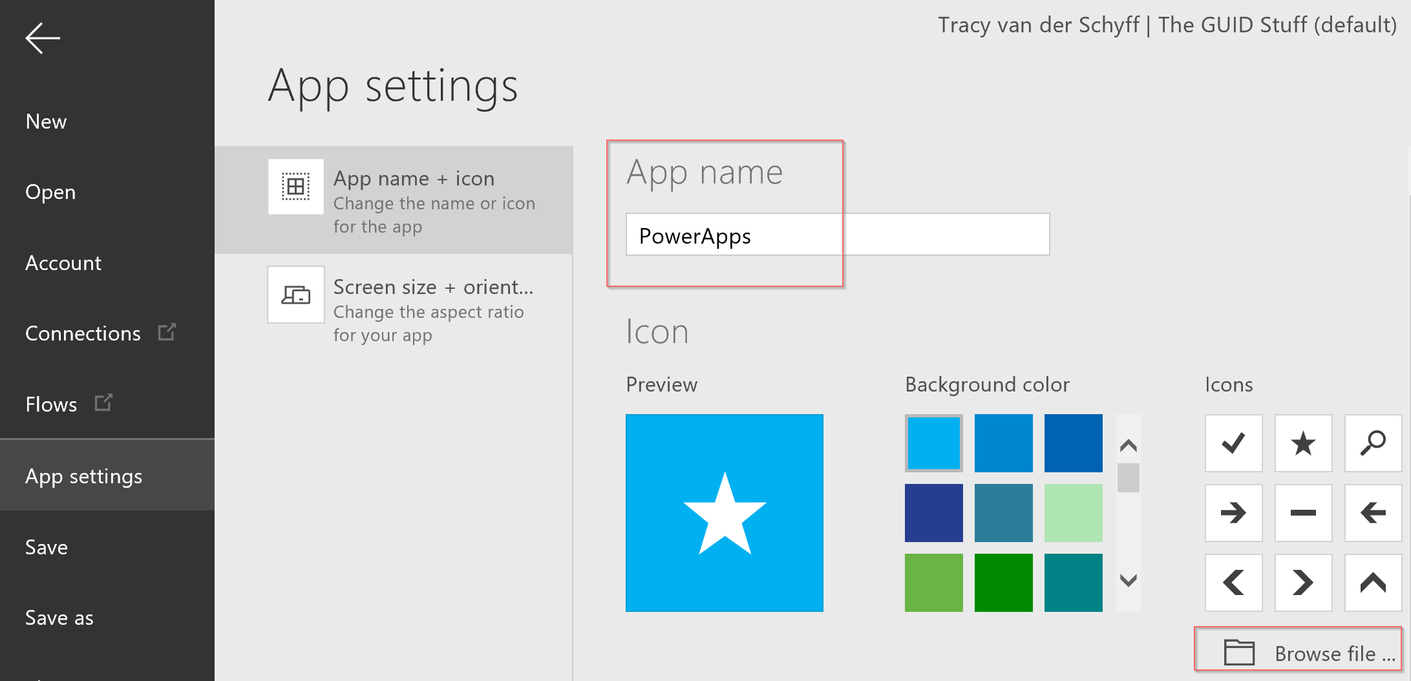Open Connections in the sidebar
Screen dimensions: 1411x681
pos(83,333)
